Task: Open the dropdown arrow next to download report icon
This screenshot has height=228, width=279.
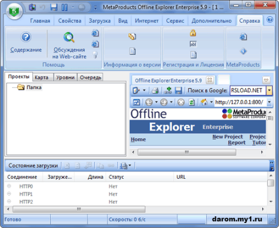Action: click(x=130, y=165)
